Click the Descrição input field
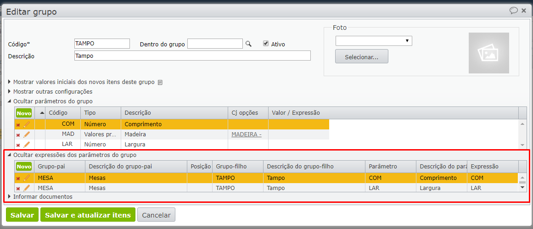The height and width of the screenshot is (229, 533). [192, 56]
